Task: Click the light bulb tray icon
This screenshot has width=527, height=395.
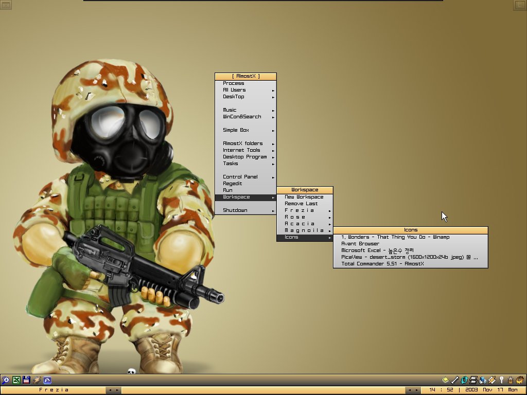Action: [x=501, y=380]
